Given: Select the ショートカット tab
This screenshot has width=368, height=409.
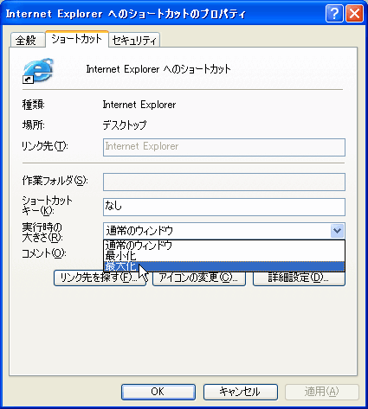Looking at the screenshot, I should click(77, 39).
